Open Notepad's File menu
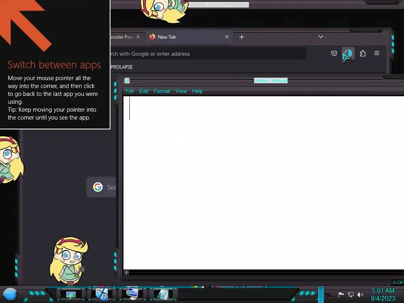 (129, 91)
